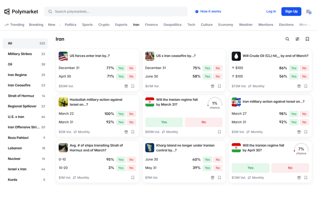Buy No on regime fall by April 30
The height and width of the screenshot is (211, 317).
point(290,168)
